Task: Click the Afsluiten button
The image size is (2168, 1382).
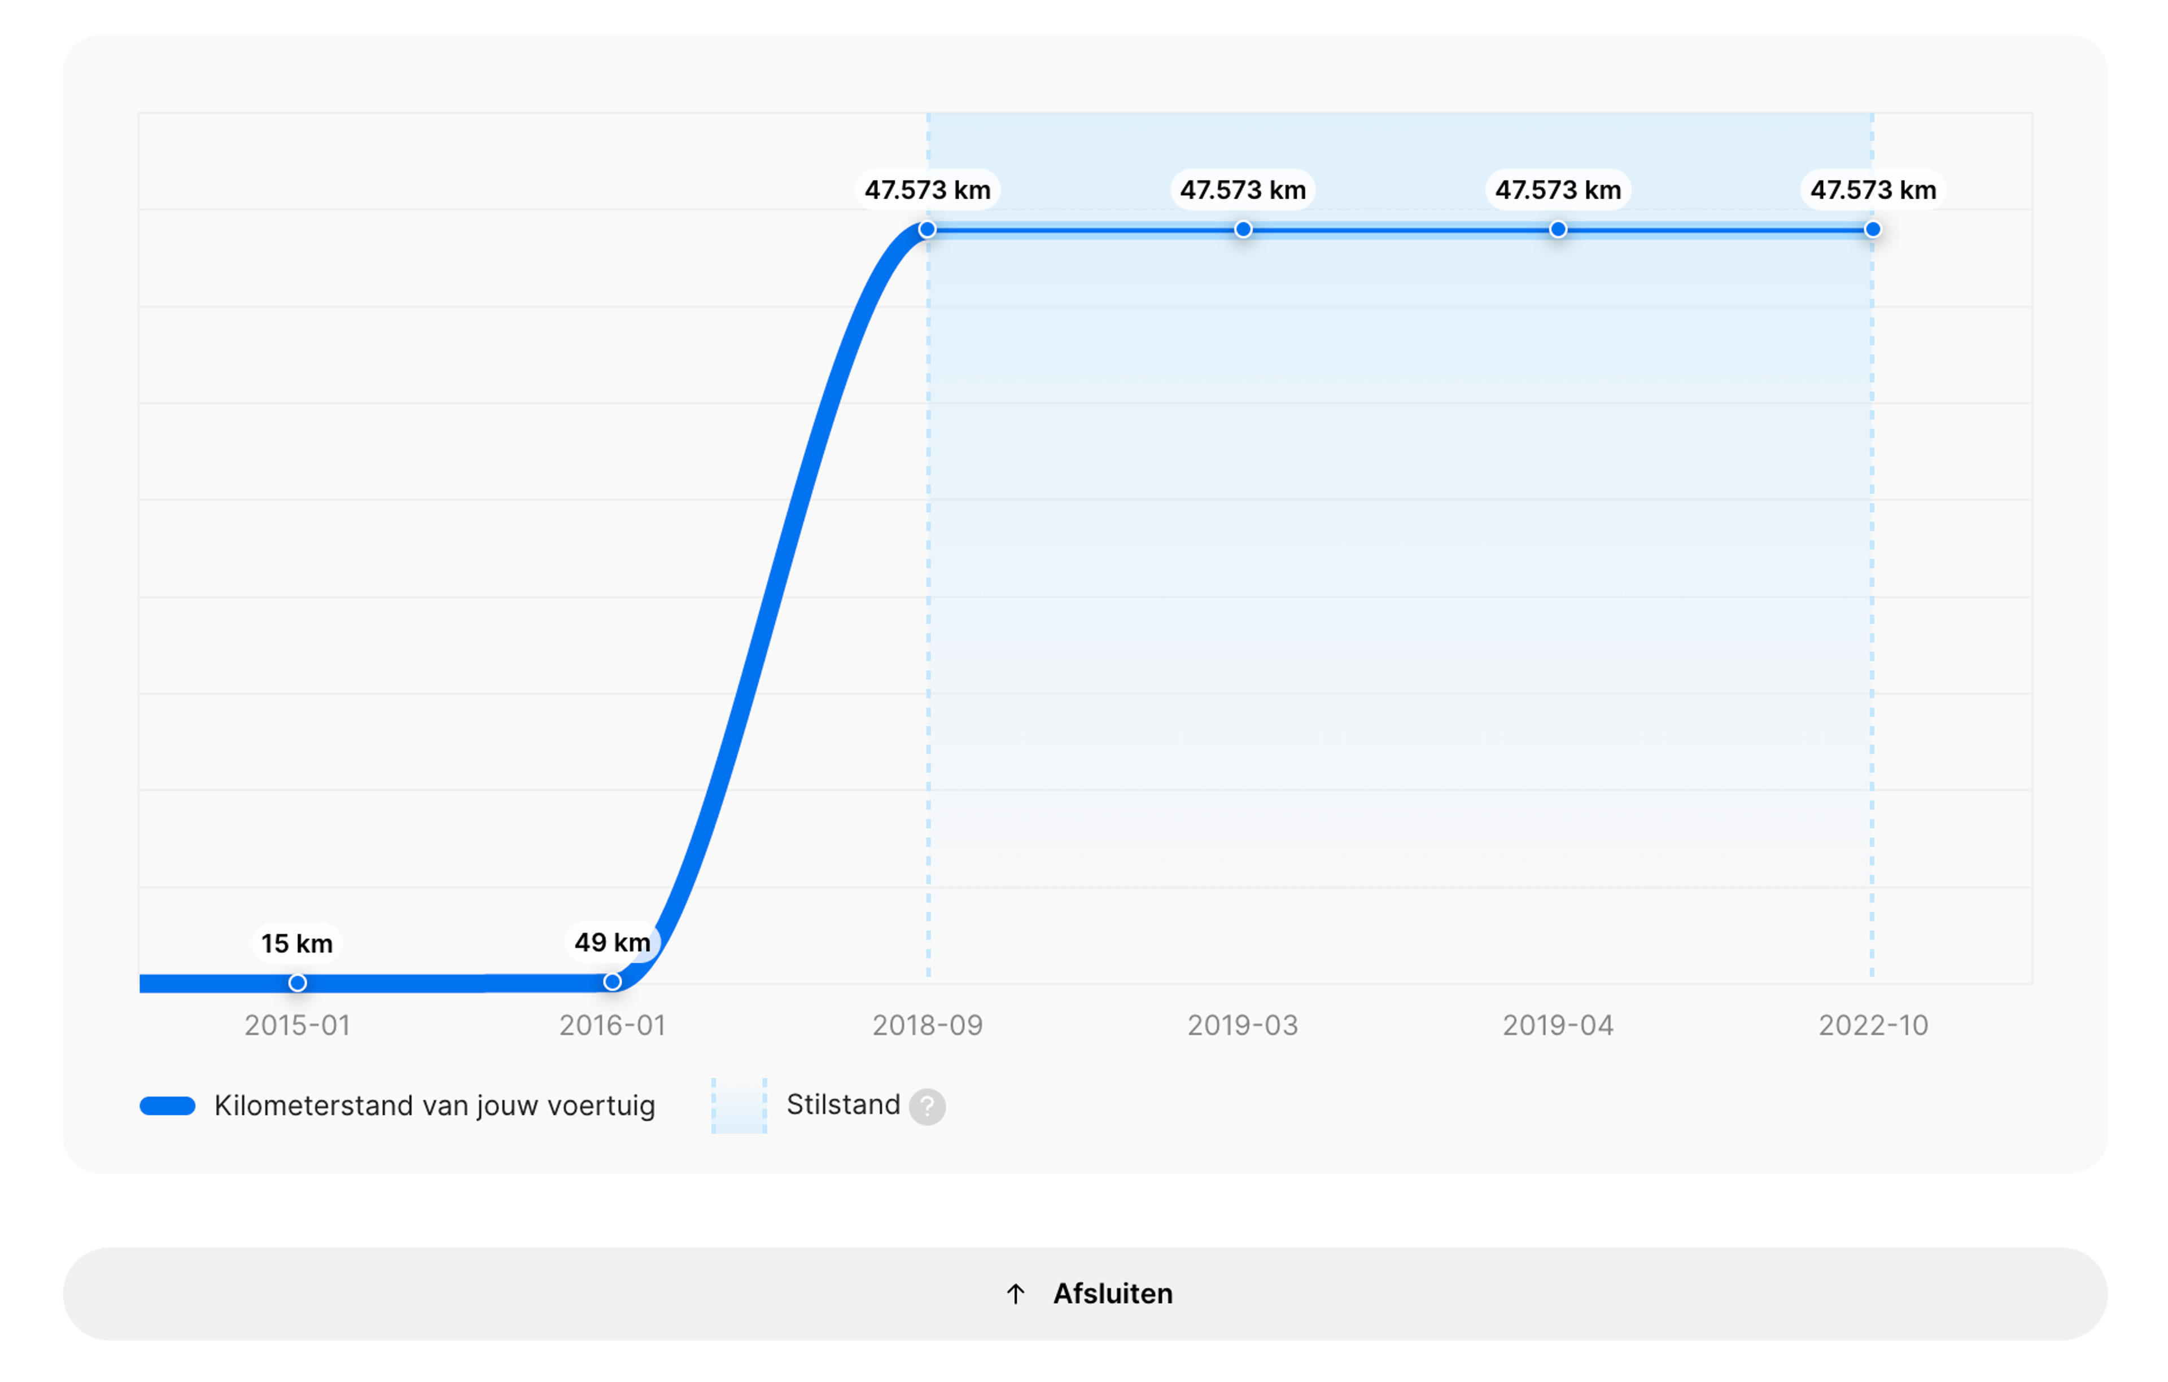Action: [1085, 1294]
